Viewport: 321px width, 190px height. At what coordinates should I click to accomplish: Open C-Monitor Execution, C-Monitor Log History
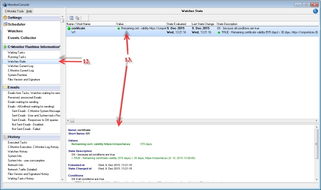pos(33,147)
